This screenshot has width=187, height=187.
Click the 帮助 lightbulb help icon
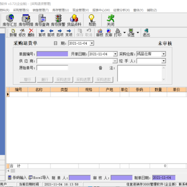pyautogui.click(x=92, y=20)
